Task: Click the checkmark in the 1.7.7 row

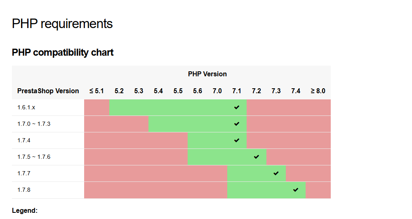Action: (x=276, y=173)
